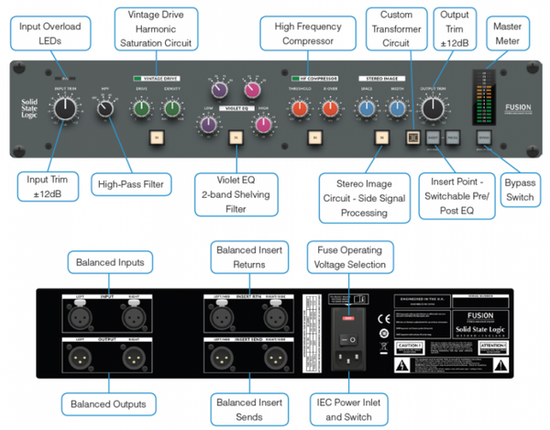Viewport: 550px width, 430px height.
Task: Enable the Stereo Image IN button
Action: coord(382,138)
